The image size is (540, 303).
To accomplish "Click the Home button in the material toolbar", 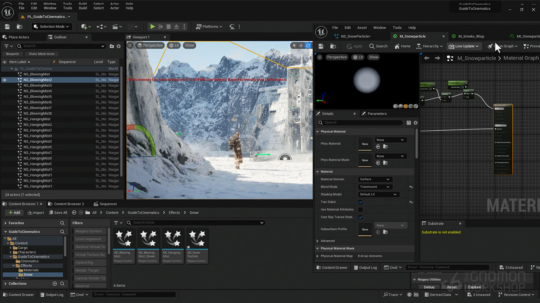I will click(x=402, y=46).
